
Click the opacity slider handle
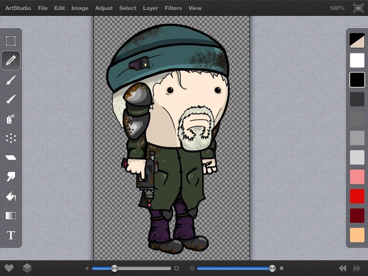pyautogui.click(x=272, y=268)
